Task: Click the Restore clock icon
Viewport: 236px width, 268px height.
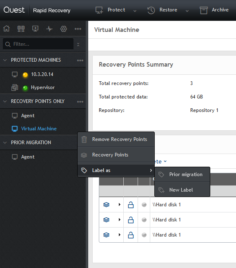Action: (151, 10)
